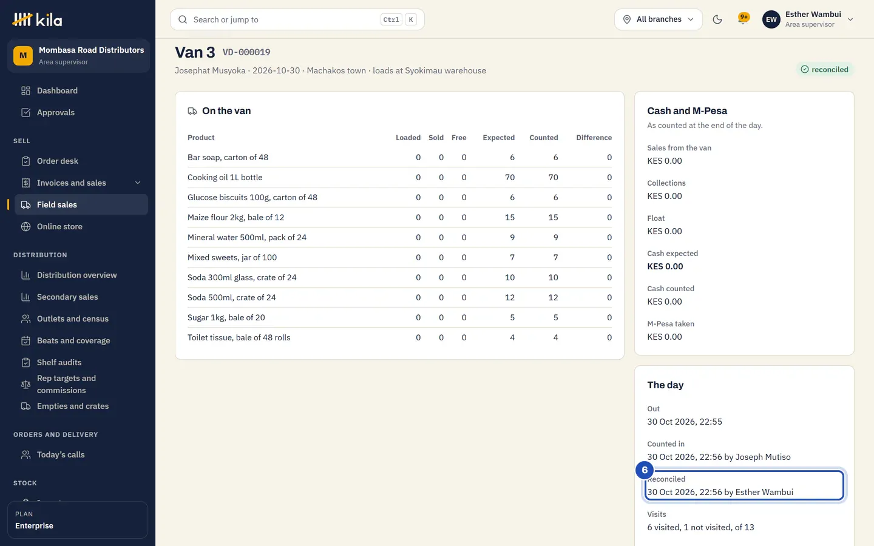Viewport: 874px width, 546px height.
Task: Click the Difference column header
Action: (594, 138)
